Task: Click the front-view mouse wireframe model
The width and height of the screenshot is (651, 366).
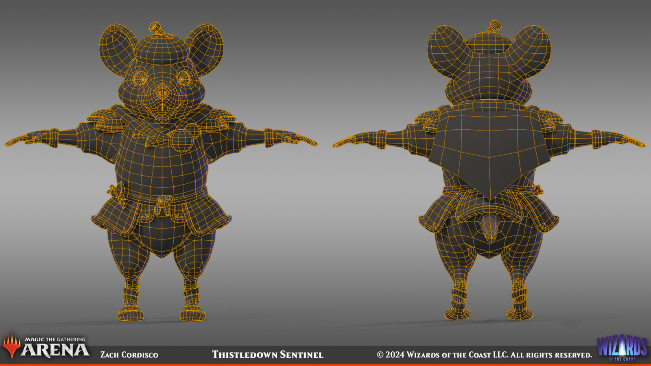Action: click(161, 172)
